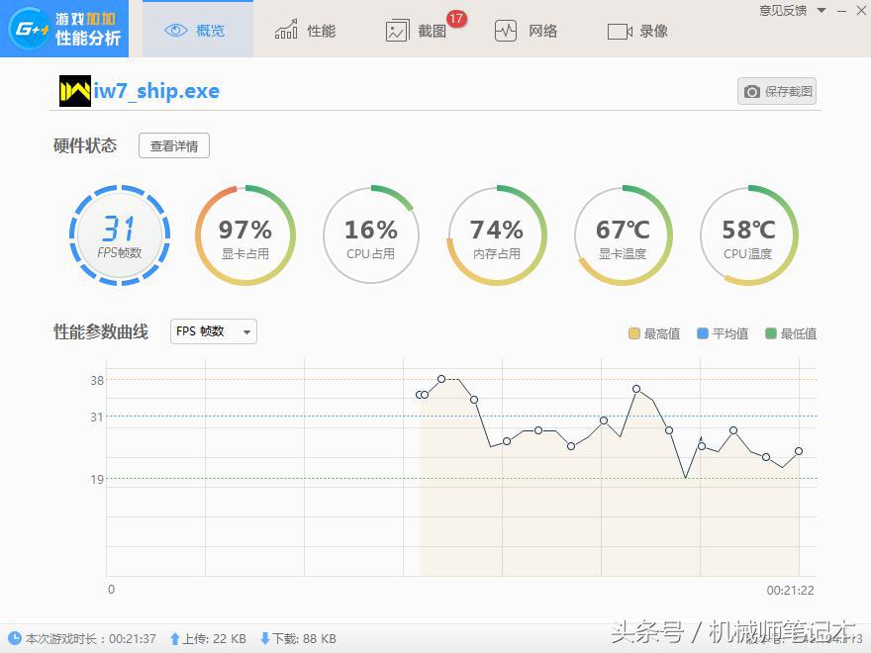Open the 截图 screenshot panel icon
Viewport: 871px width, 653px height.
[396, 30]
